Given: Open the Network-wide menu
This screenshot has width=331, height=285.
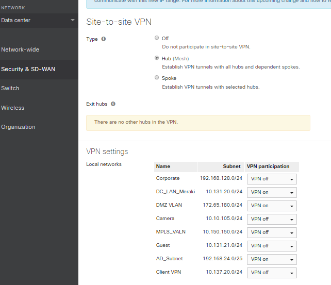Looking at the screenshot, I should coord(20,50).
